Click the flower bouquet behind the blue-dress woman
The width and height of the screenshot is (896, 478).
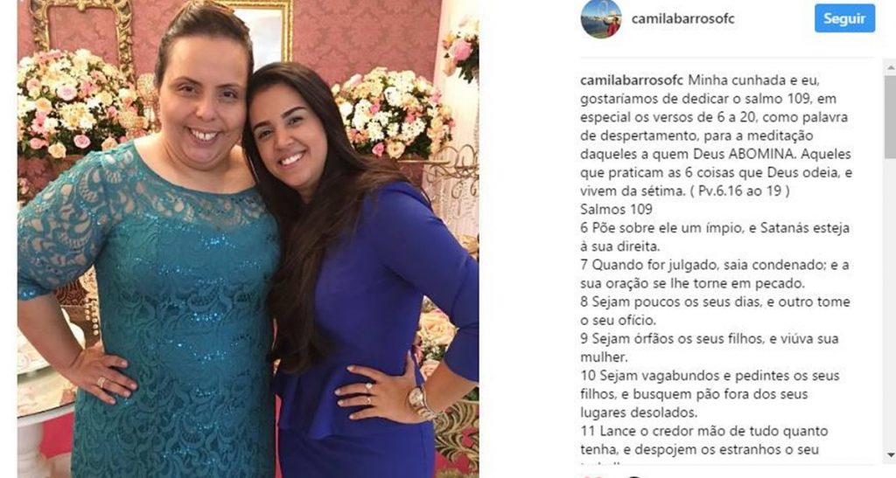click(395, 114)
